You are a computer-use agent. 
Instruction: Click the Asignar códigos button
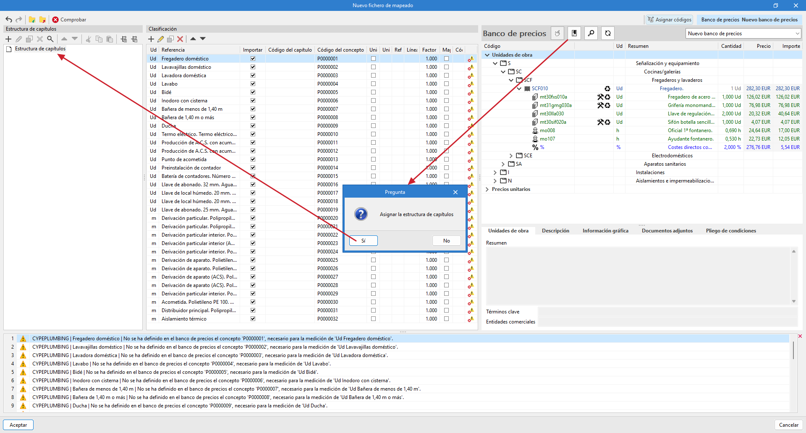point(669,20)
